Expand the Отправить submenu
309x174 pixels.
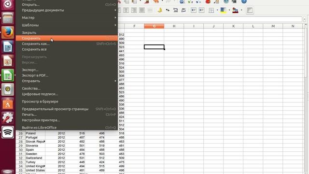(67, 81)
